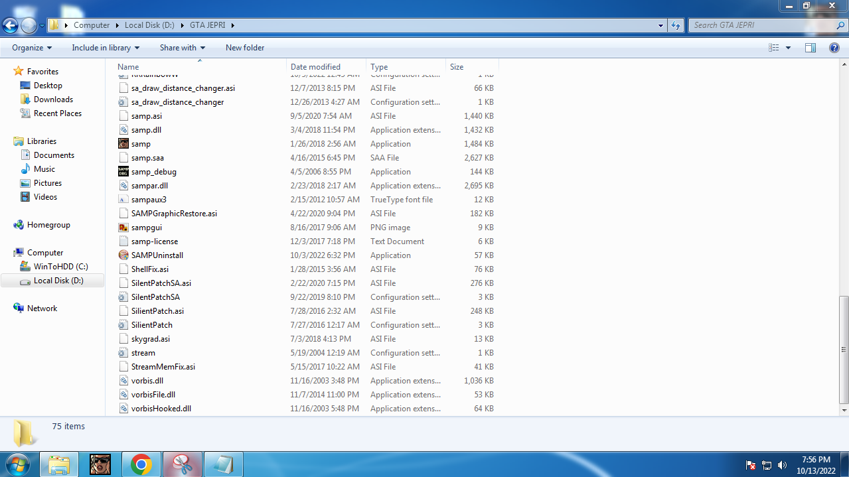Select the stream configuration file icon
This screenshot has height=477, width=849.
click(123, 353)
